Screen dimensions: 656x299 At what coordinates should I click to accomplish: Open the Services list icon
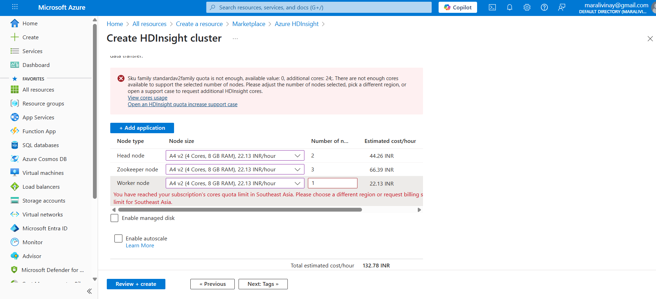(x=15, y=51)
